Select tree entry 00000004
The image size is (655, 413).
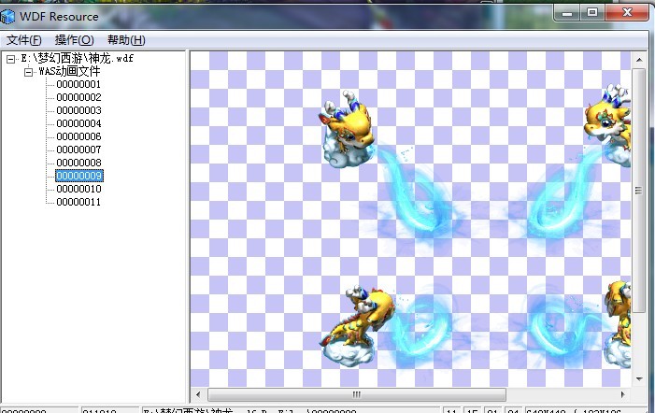click(78, 123)
